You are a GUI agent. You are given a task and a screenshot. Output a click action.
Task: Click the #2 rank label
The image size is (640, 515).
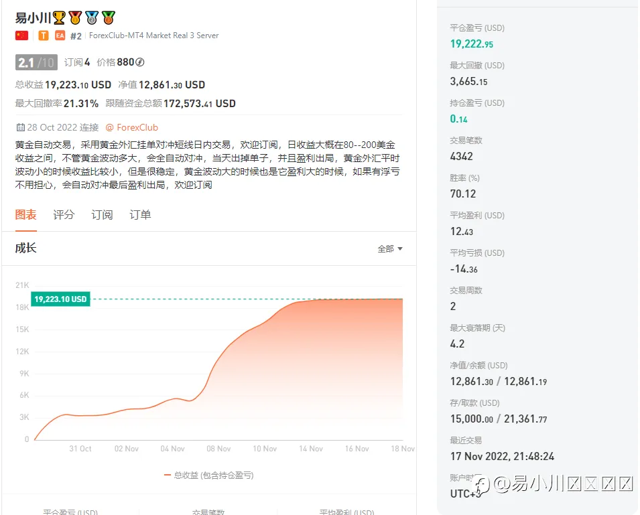click(x=76, y=36)
